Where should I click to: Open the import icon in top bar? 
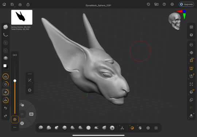tap(20, 5)
